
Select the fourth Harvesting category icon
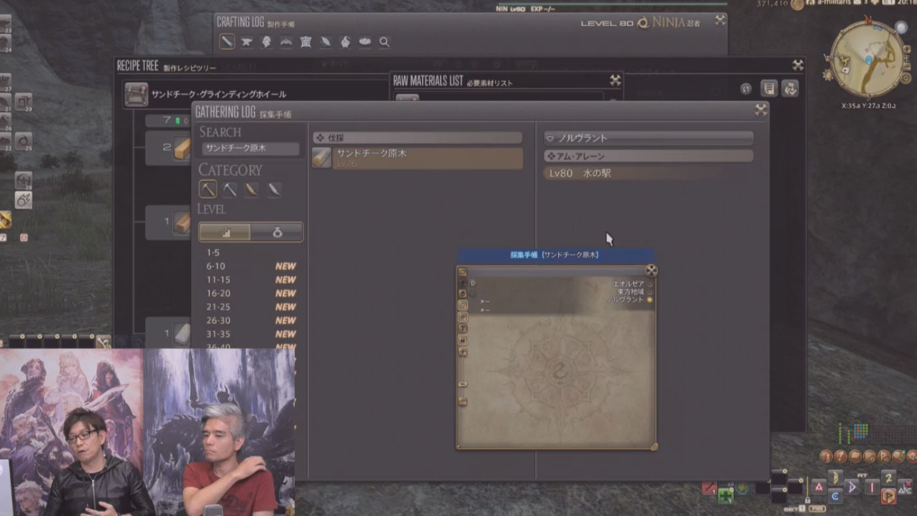pos(273,189)
